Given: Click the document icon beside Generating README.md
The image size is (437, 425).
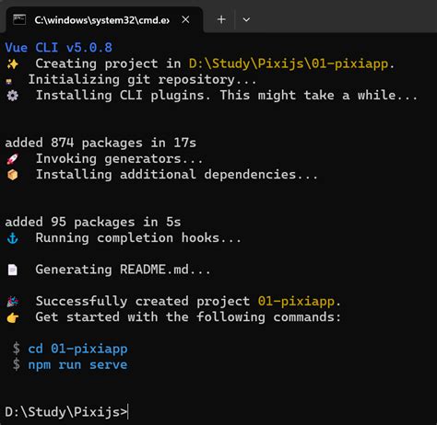Looking at the screenshot, I should coord(13,270).
